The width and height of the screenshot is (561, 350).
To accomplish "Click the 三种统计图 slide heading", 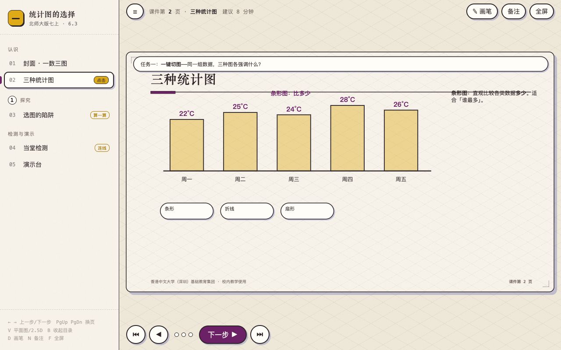I will tap(184, 80).
